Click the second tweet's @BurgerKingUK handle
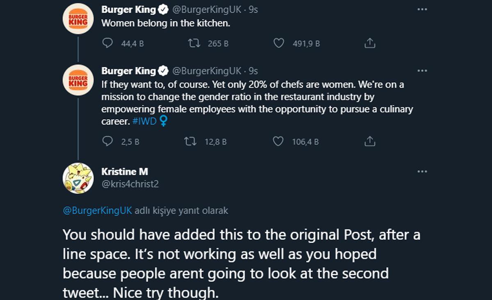The height and width of the screenshot is (300, 492). point(206,71)
